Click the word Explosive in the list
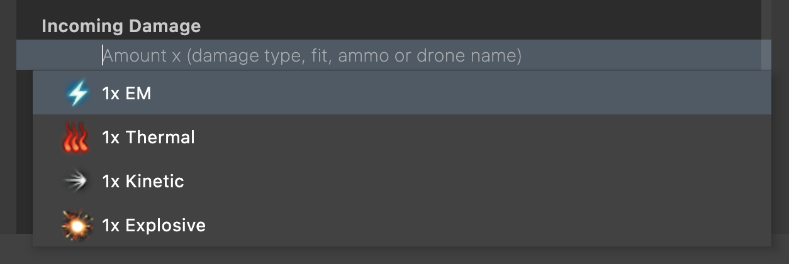Screen dimensions: 789x264 165,225
